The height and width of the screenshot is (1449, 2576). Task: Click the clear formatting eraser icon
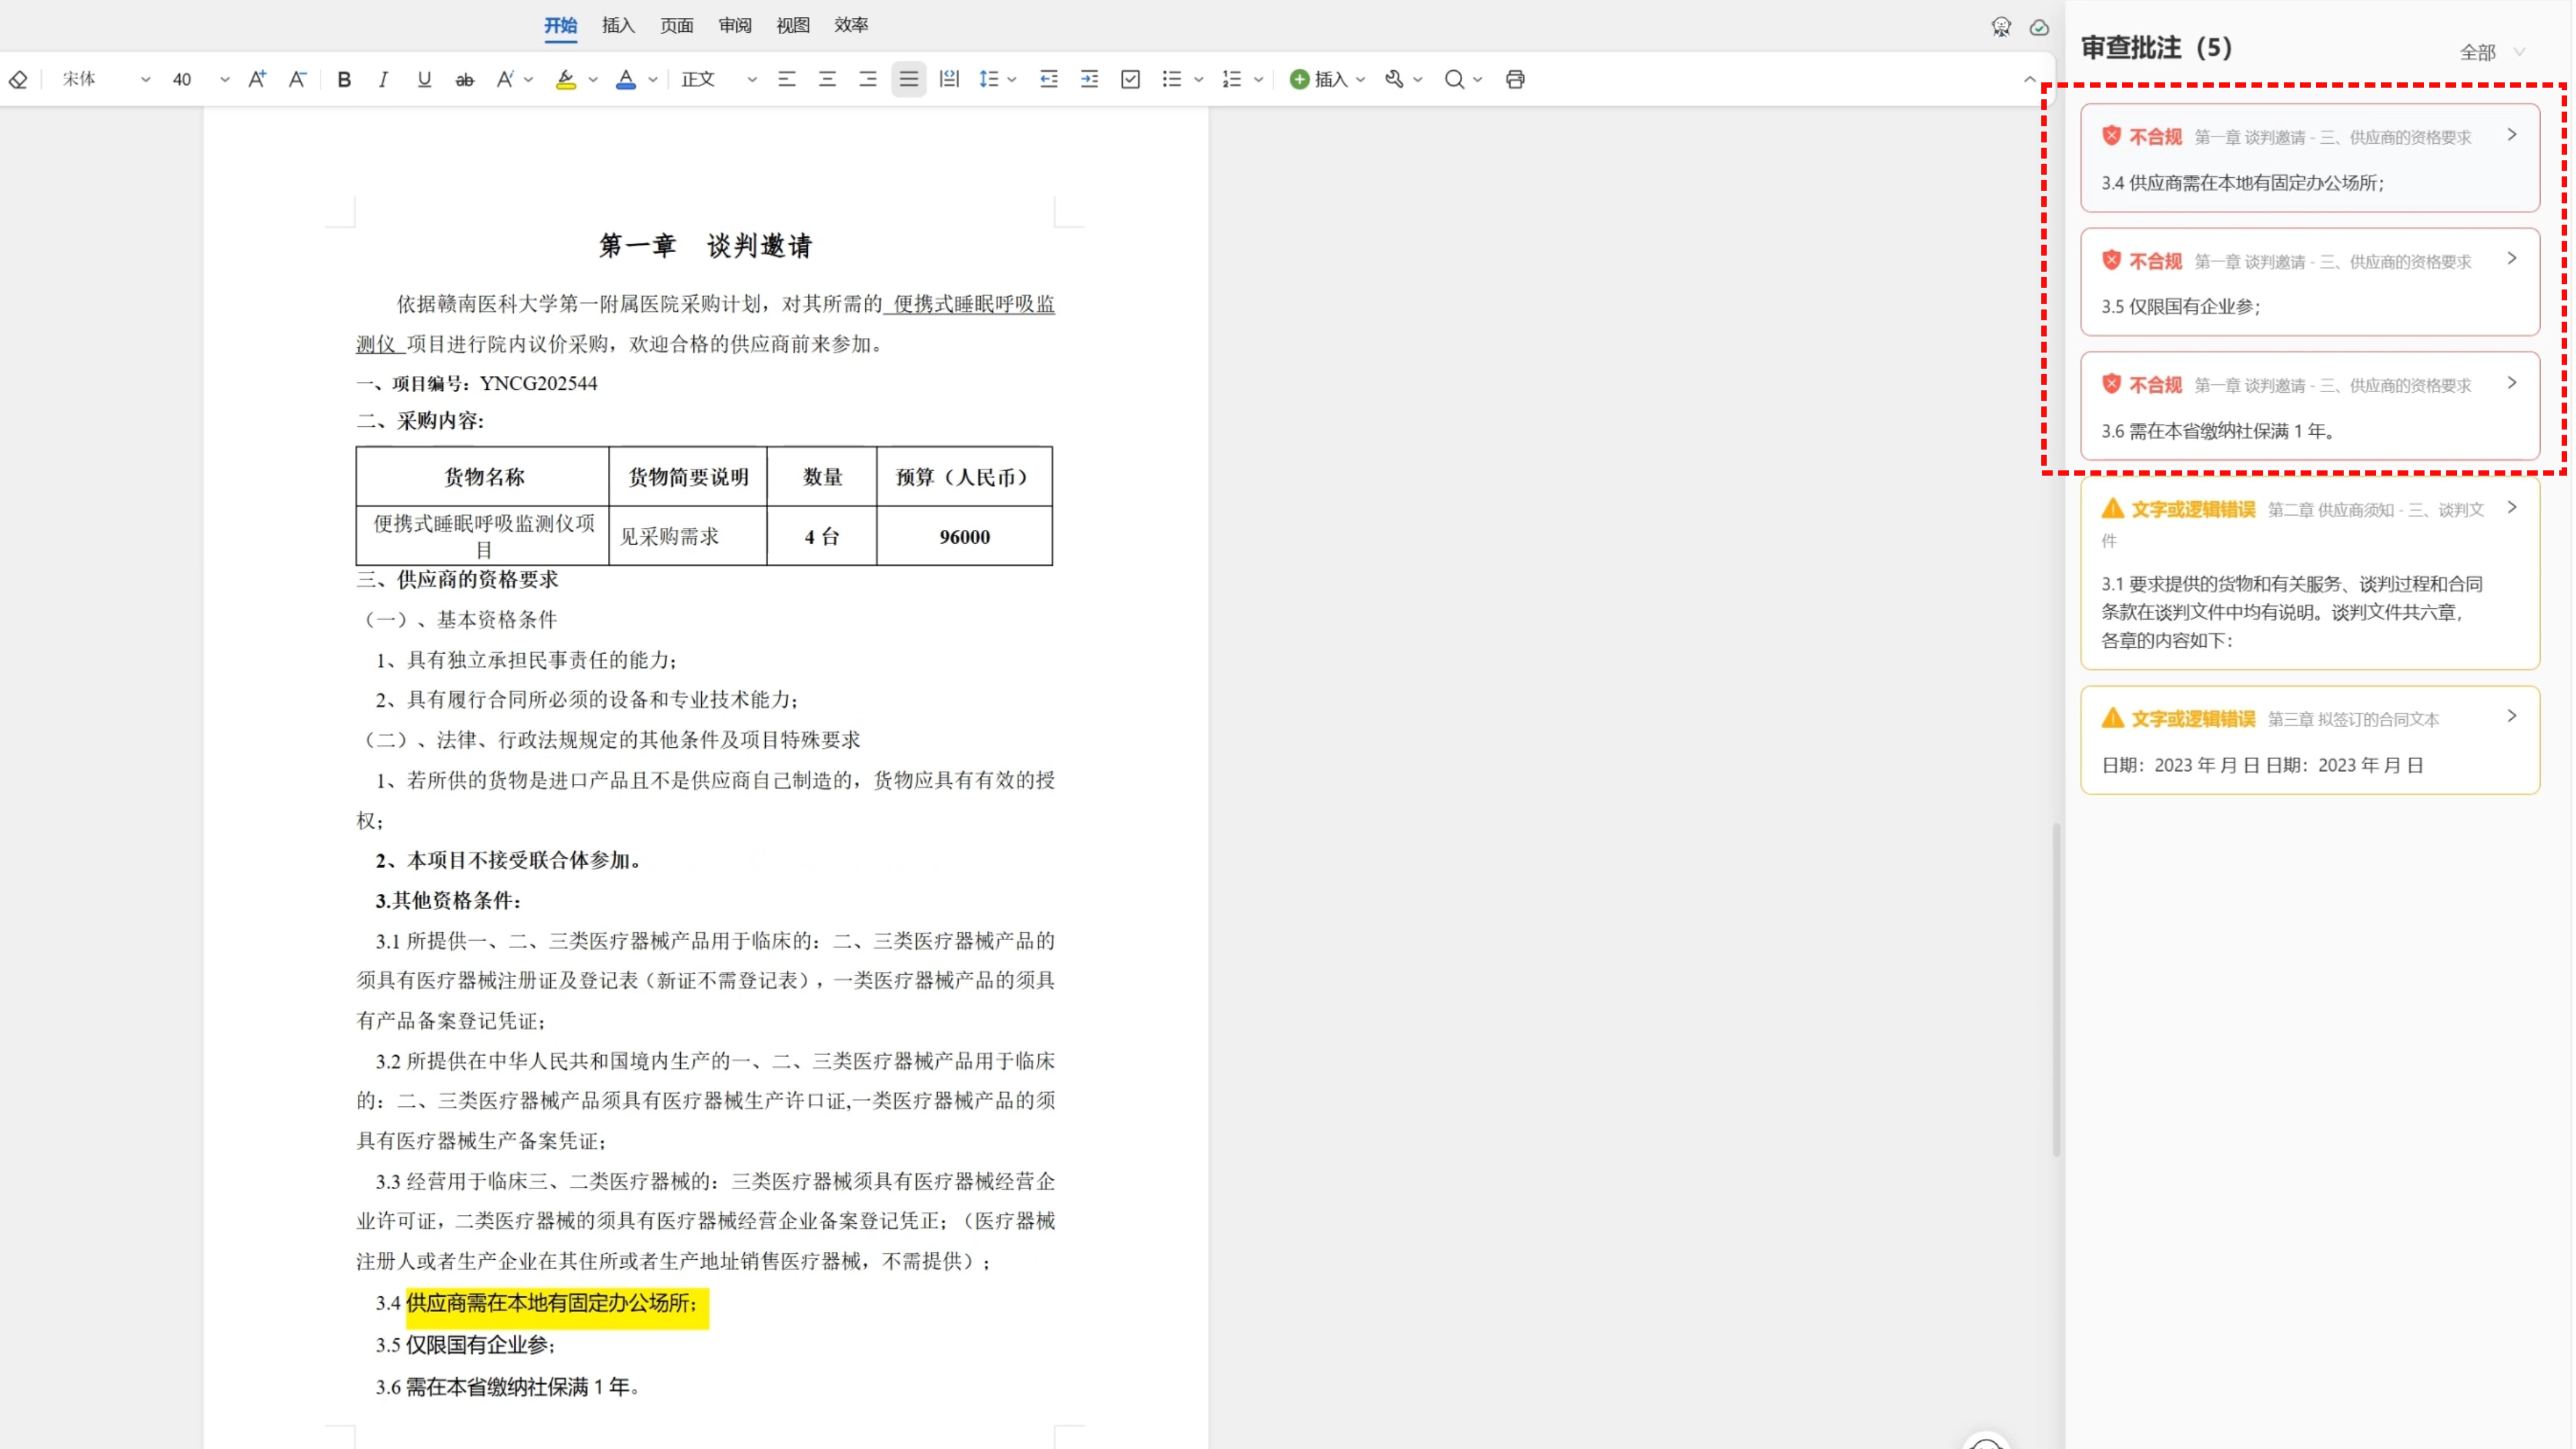(x=18, y=79)
